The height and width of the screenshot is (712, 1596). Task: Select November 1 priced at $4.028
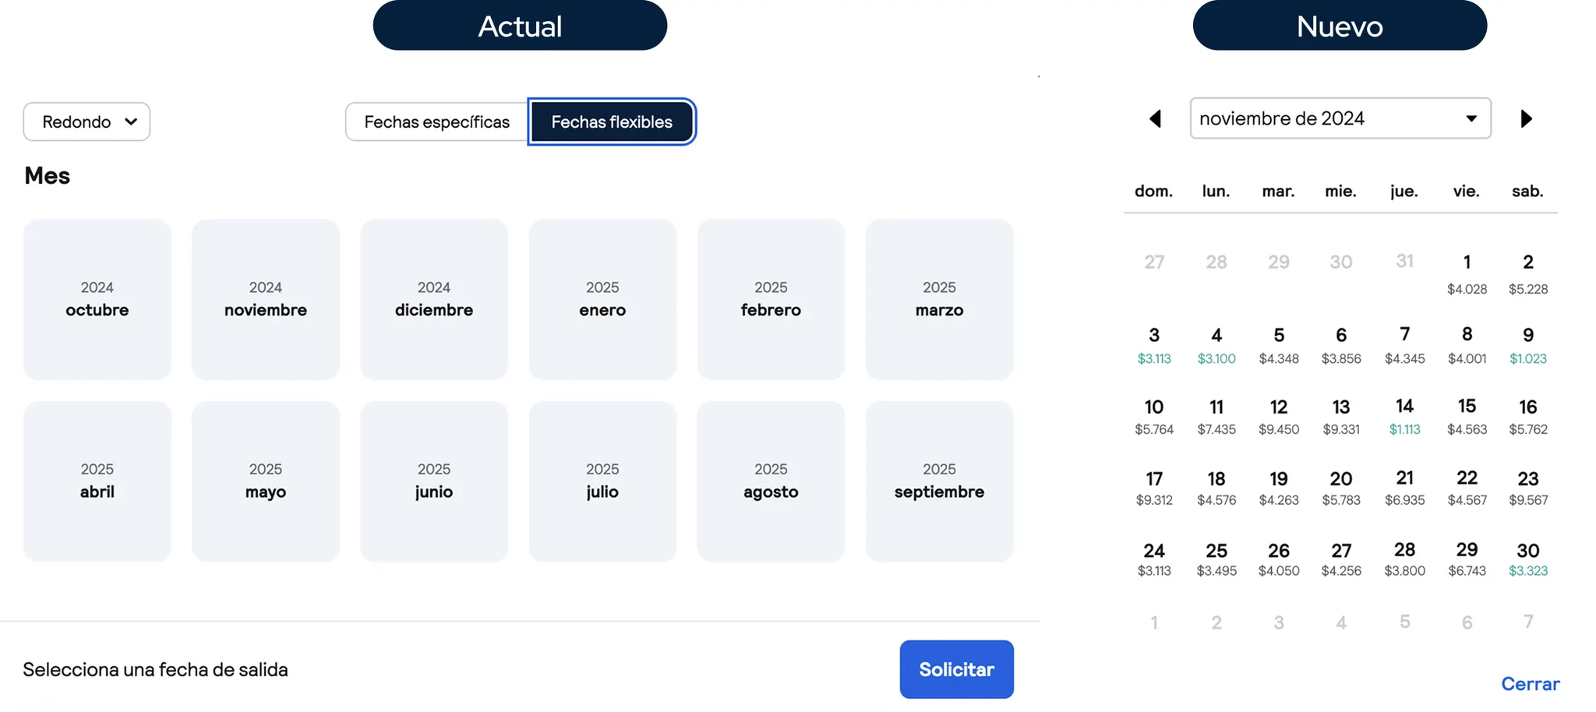click(1467, 273)
